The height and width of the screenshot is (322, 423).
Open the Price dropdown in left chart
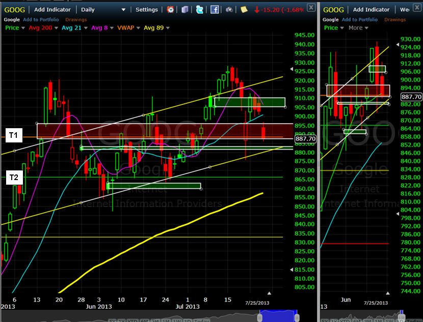click(15, 28)
